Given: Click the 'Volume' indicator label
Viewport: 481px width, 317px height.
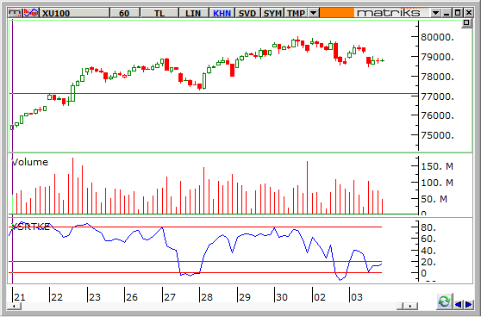Looking at the screenshot, I should pyautogui.click(x=30, y=162).
